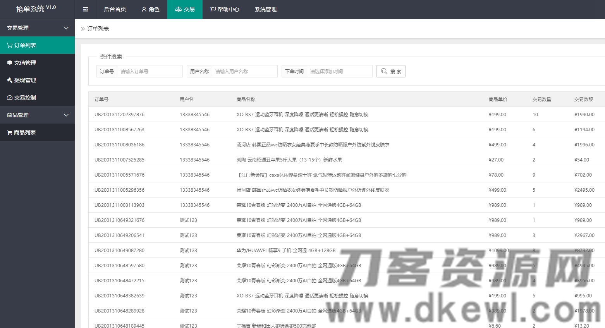
Task: Click the 搜索 button to search orders
Action: click(391, 71)
